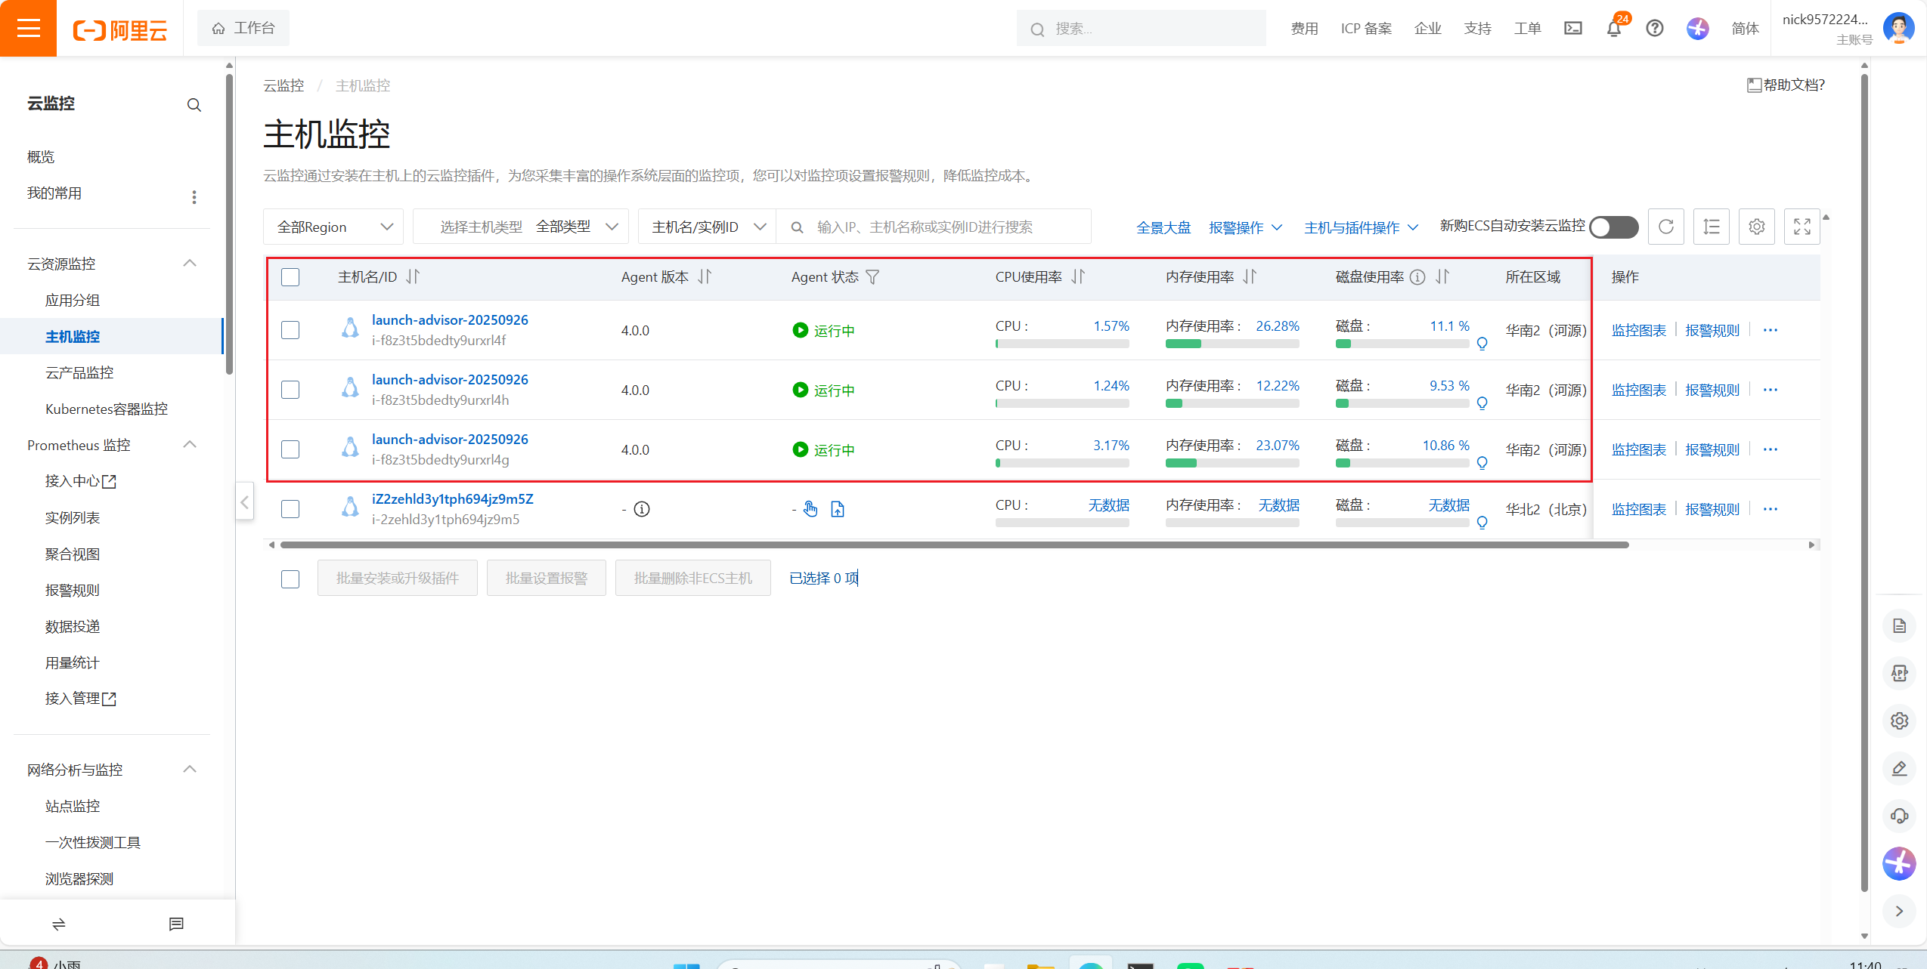Screen dimensions: 1927x969
Task: Check the select-all header checkbox
Action: 290,277
